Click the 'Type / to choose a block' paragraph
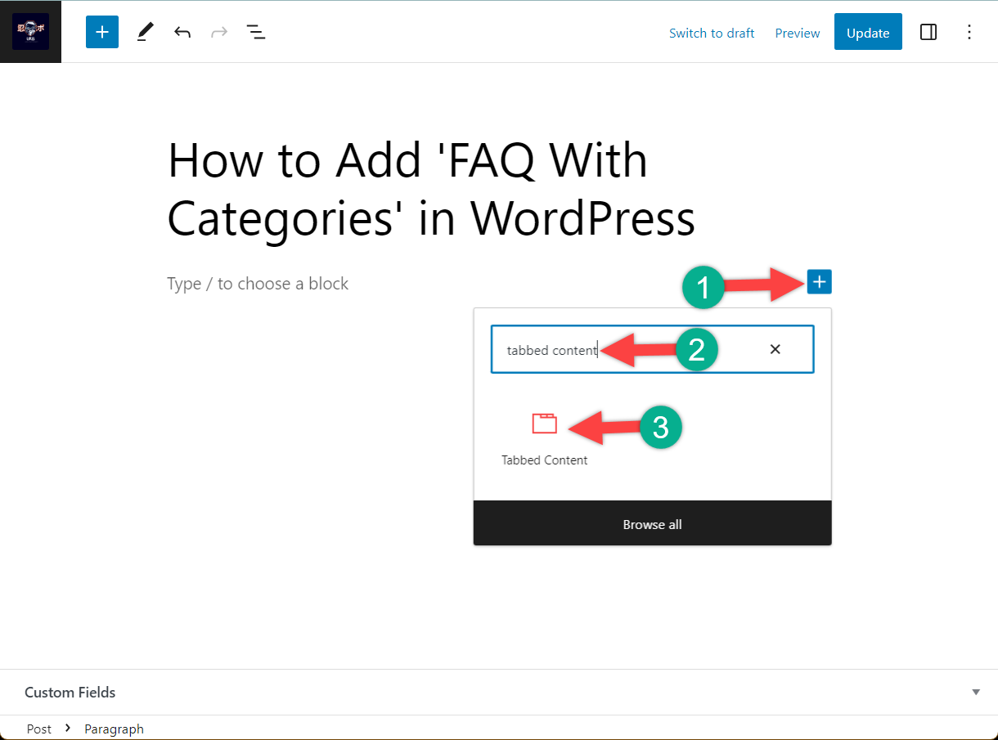 258,284
